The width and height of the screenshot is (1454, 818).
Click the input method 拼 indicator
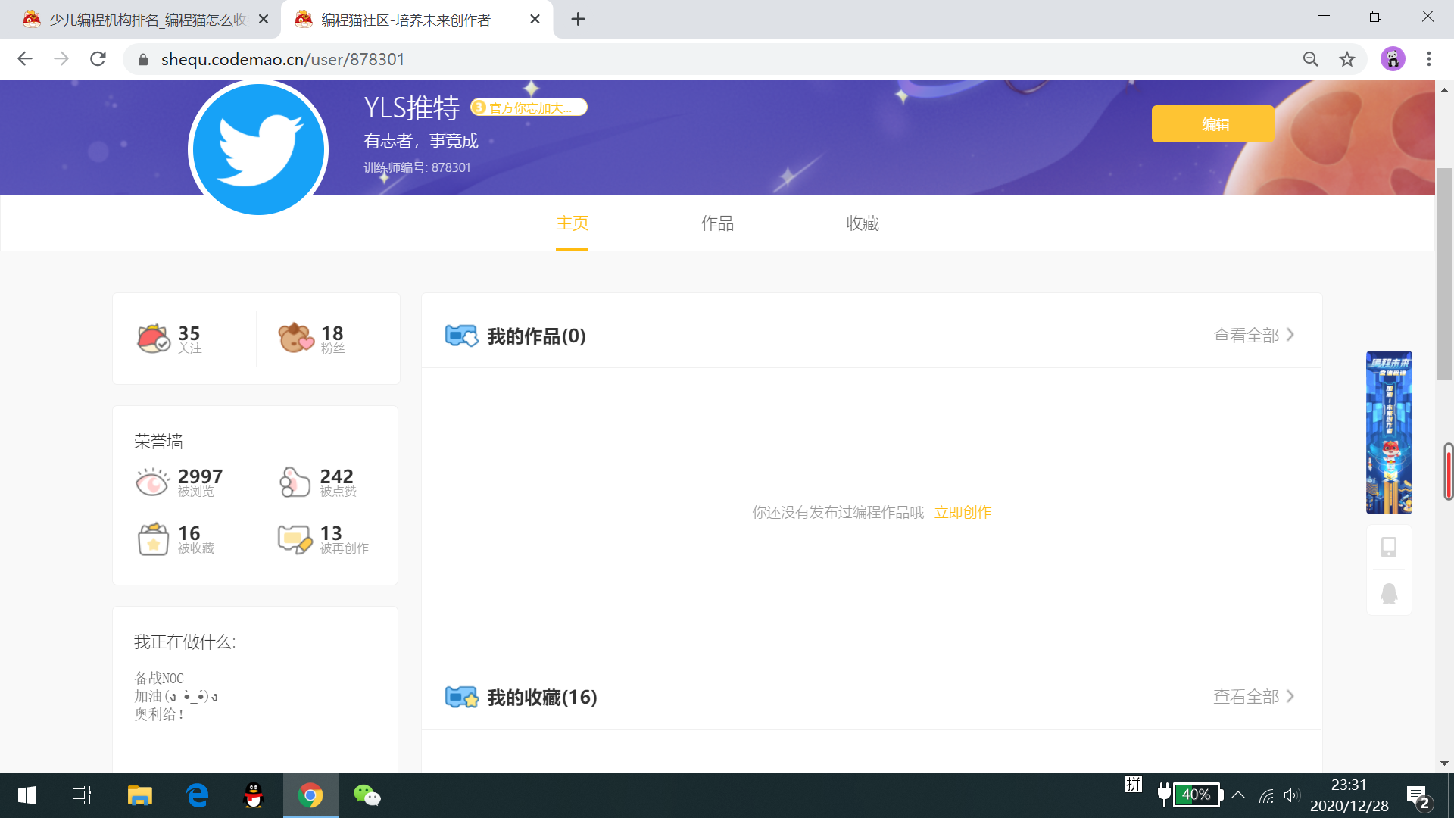click(1134, 784)
